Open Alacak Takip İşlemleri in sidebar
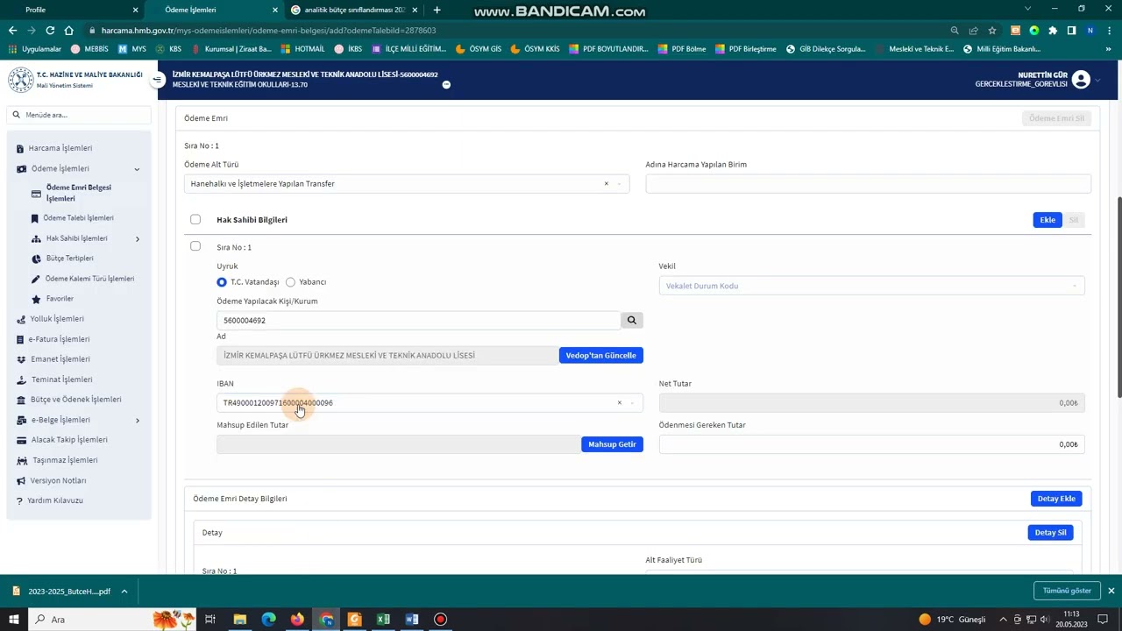 click(69, 440)
